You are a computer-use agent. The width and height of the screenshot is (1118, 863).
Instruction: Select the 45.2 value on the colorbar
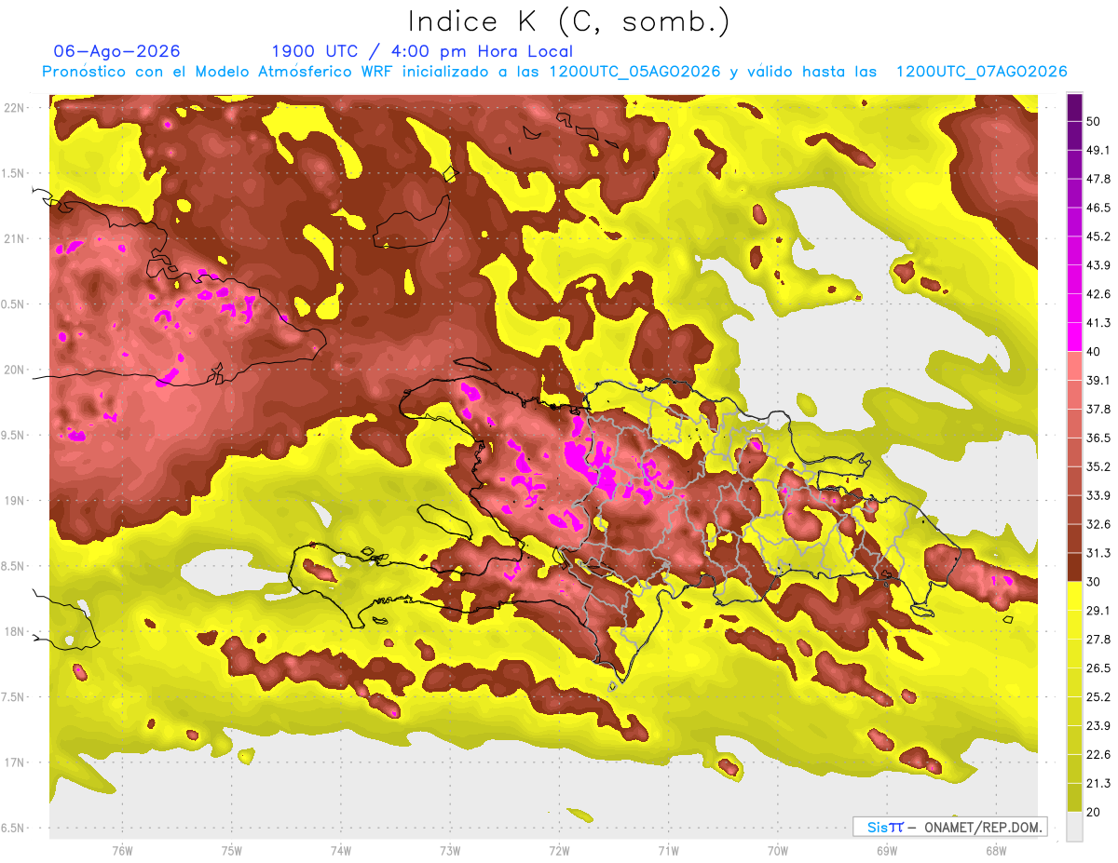[x=1098, y=236]
